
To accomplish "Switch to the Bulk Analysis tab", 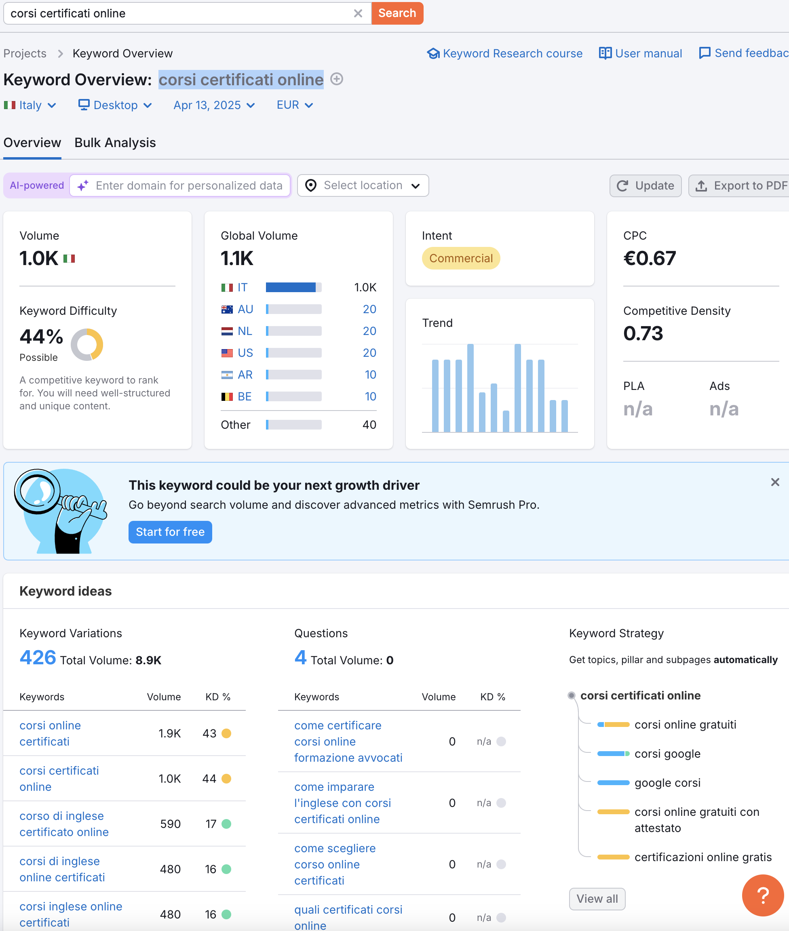I will [x=115, y=143].
